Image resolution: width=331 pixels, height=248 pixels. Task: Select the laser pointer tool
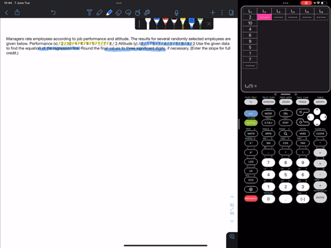coord(147,12)
